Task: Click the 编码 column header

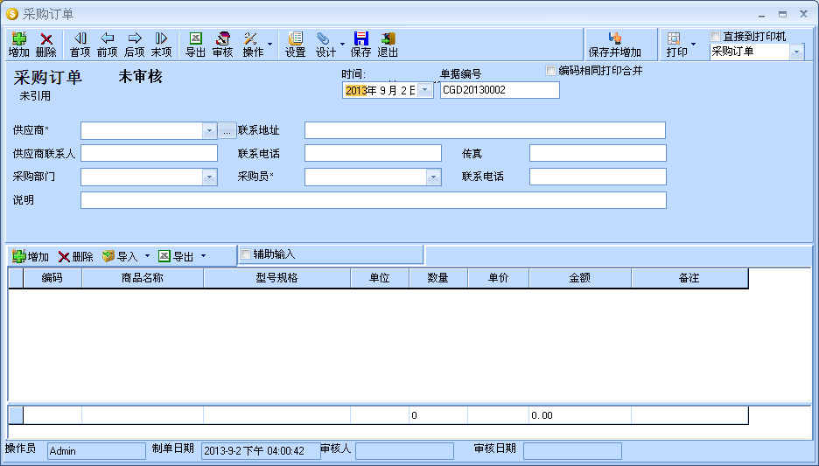Action: [52, 278]
